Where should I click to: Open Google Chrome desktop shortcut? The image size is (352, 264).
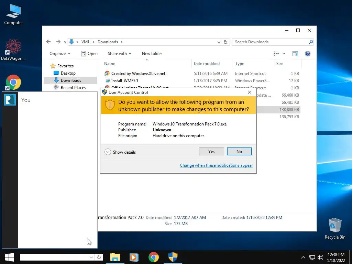(13, 82)
